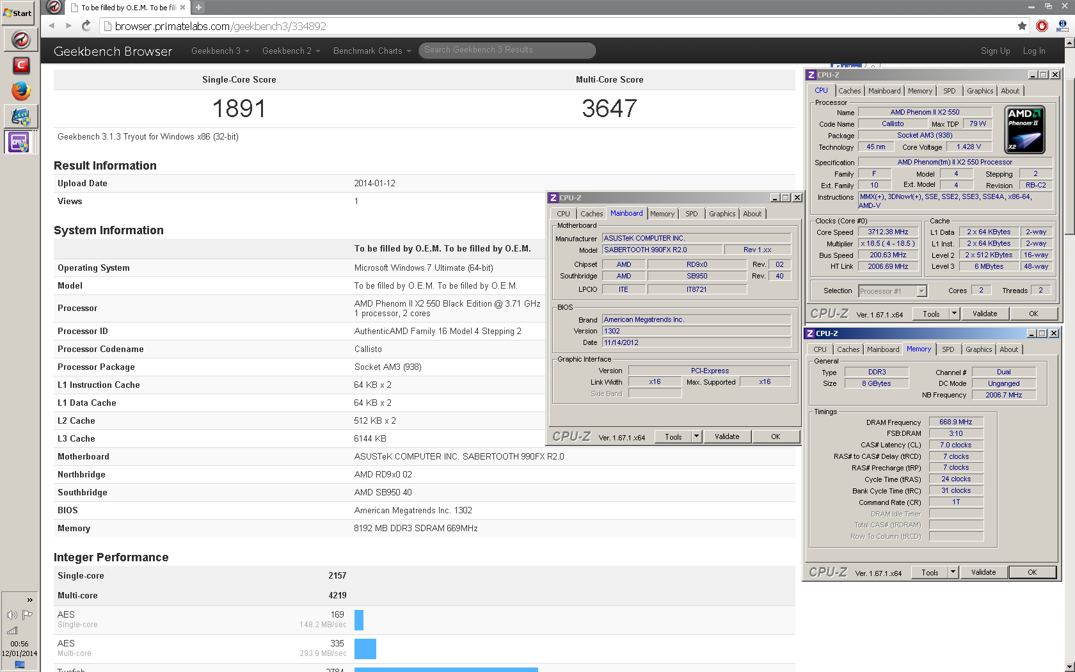Click the Show Desktop icon under the clock
The height and width of the screenshot is (672, 1075).
click(x=20, y=665)
